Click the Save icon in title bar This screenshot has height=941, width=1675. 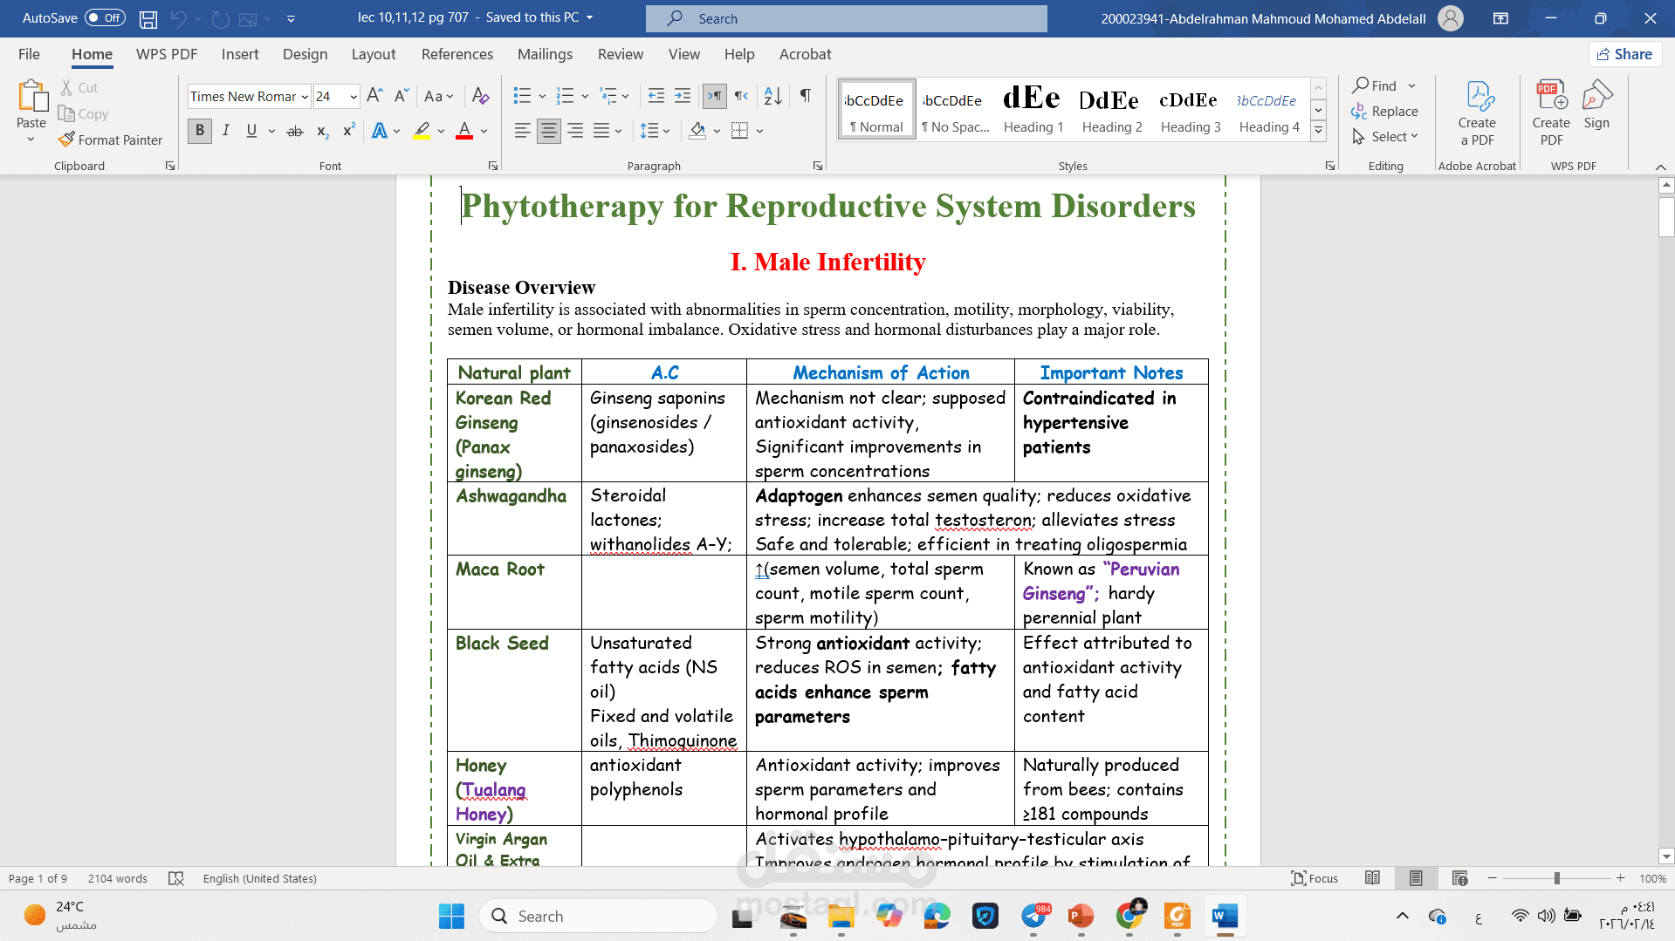[148, 18]
